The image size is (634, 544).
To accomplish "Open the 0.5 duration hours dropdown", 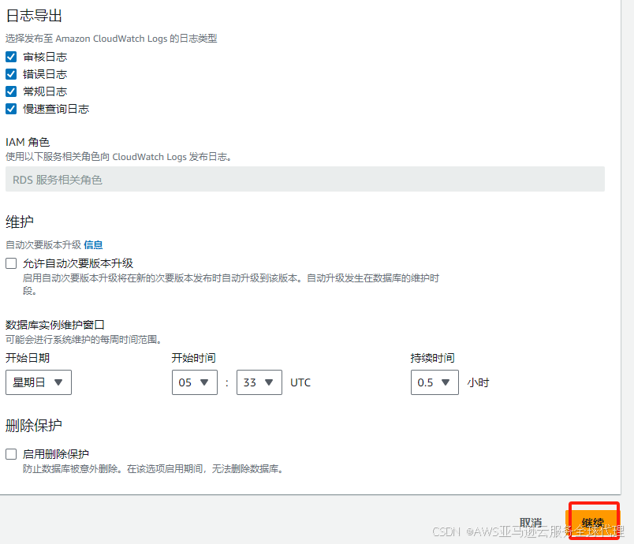I will (x=434, y=382).
